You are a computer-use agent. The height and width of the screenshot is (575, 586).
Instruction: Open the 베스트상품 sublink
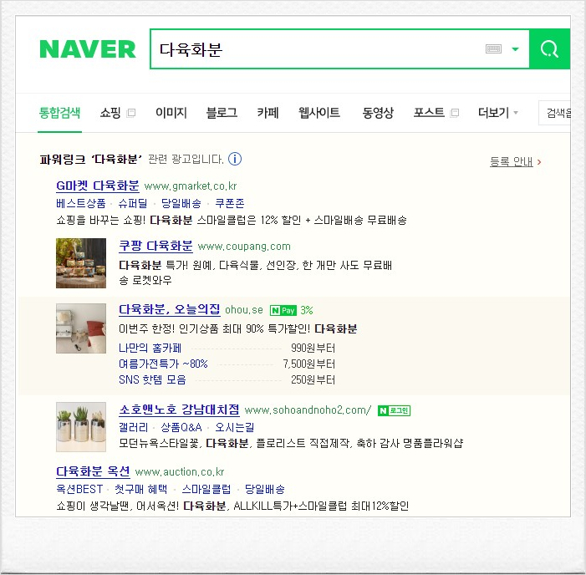[x=81, y=203]
